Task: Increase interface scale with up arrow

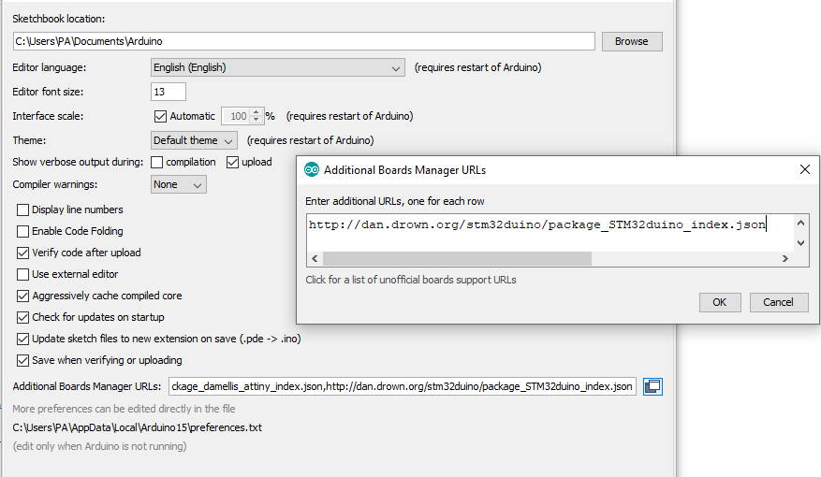Action: [x=257, y=112]
